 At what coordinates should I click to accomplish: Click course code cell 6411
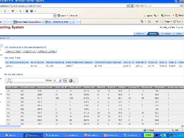(40, 98)
